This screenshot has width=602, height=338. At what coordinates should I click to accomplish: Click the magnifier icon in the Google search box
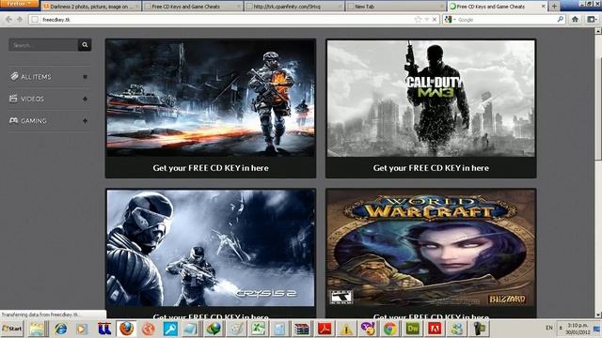561,19
